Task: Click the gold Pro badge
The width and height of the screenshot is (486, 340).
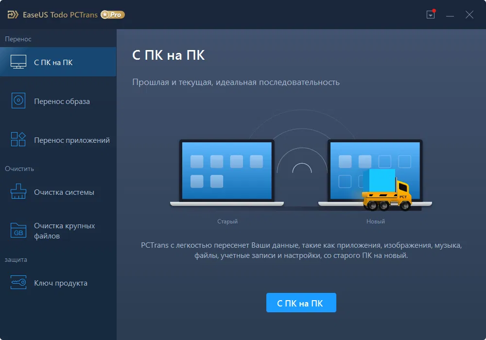Action: pyautogui.click(x=112, y=15)
